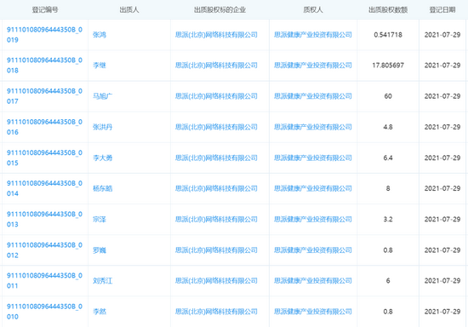This screenshot has height=327, width=468.
Task: Open 思派(北京)网络科技有限公司 in row _0015
Action: tap(216, 158)
